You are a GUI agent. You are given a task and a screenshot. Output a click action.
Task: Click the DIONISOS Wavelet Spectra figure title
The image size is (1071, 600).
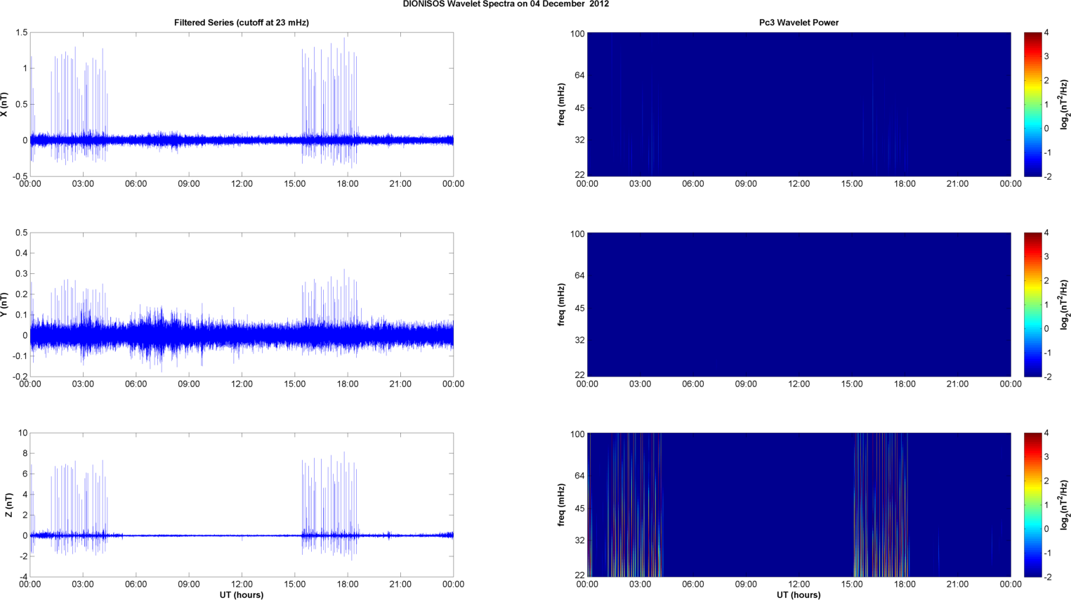tap(506, 4)
